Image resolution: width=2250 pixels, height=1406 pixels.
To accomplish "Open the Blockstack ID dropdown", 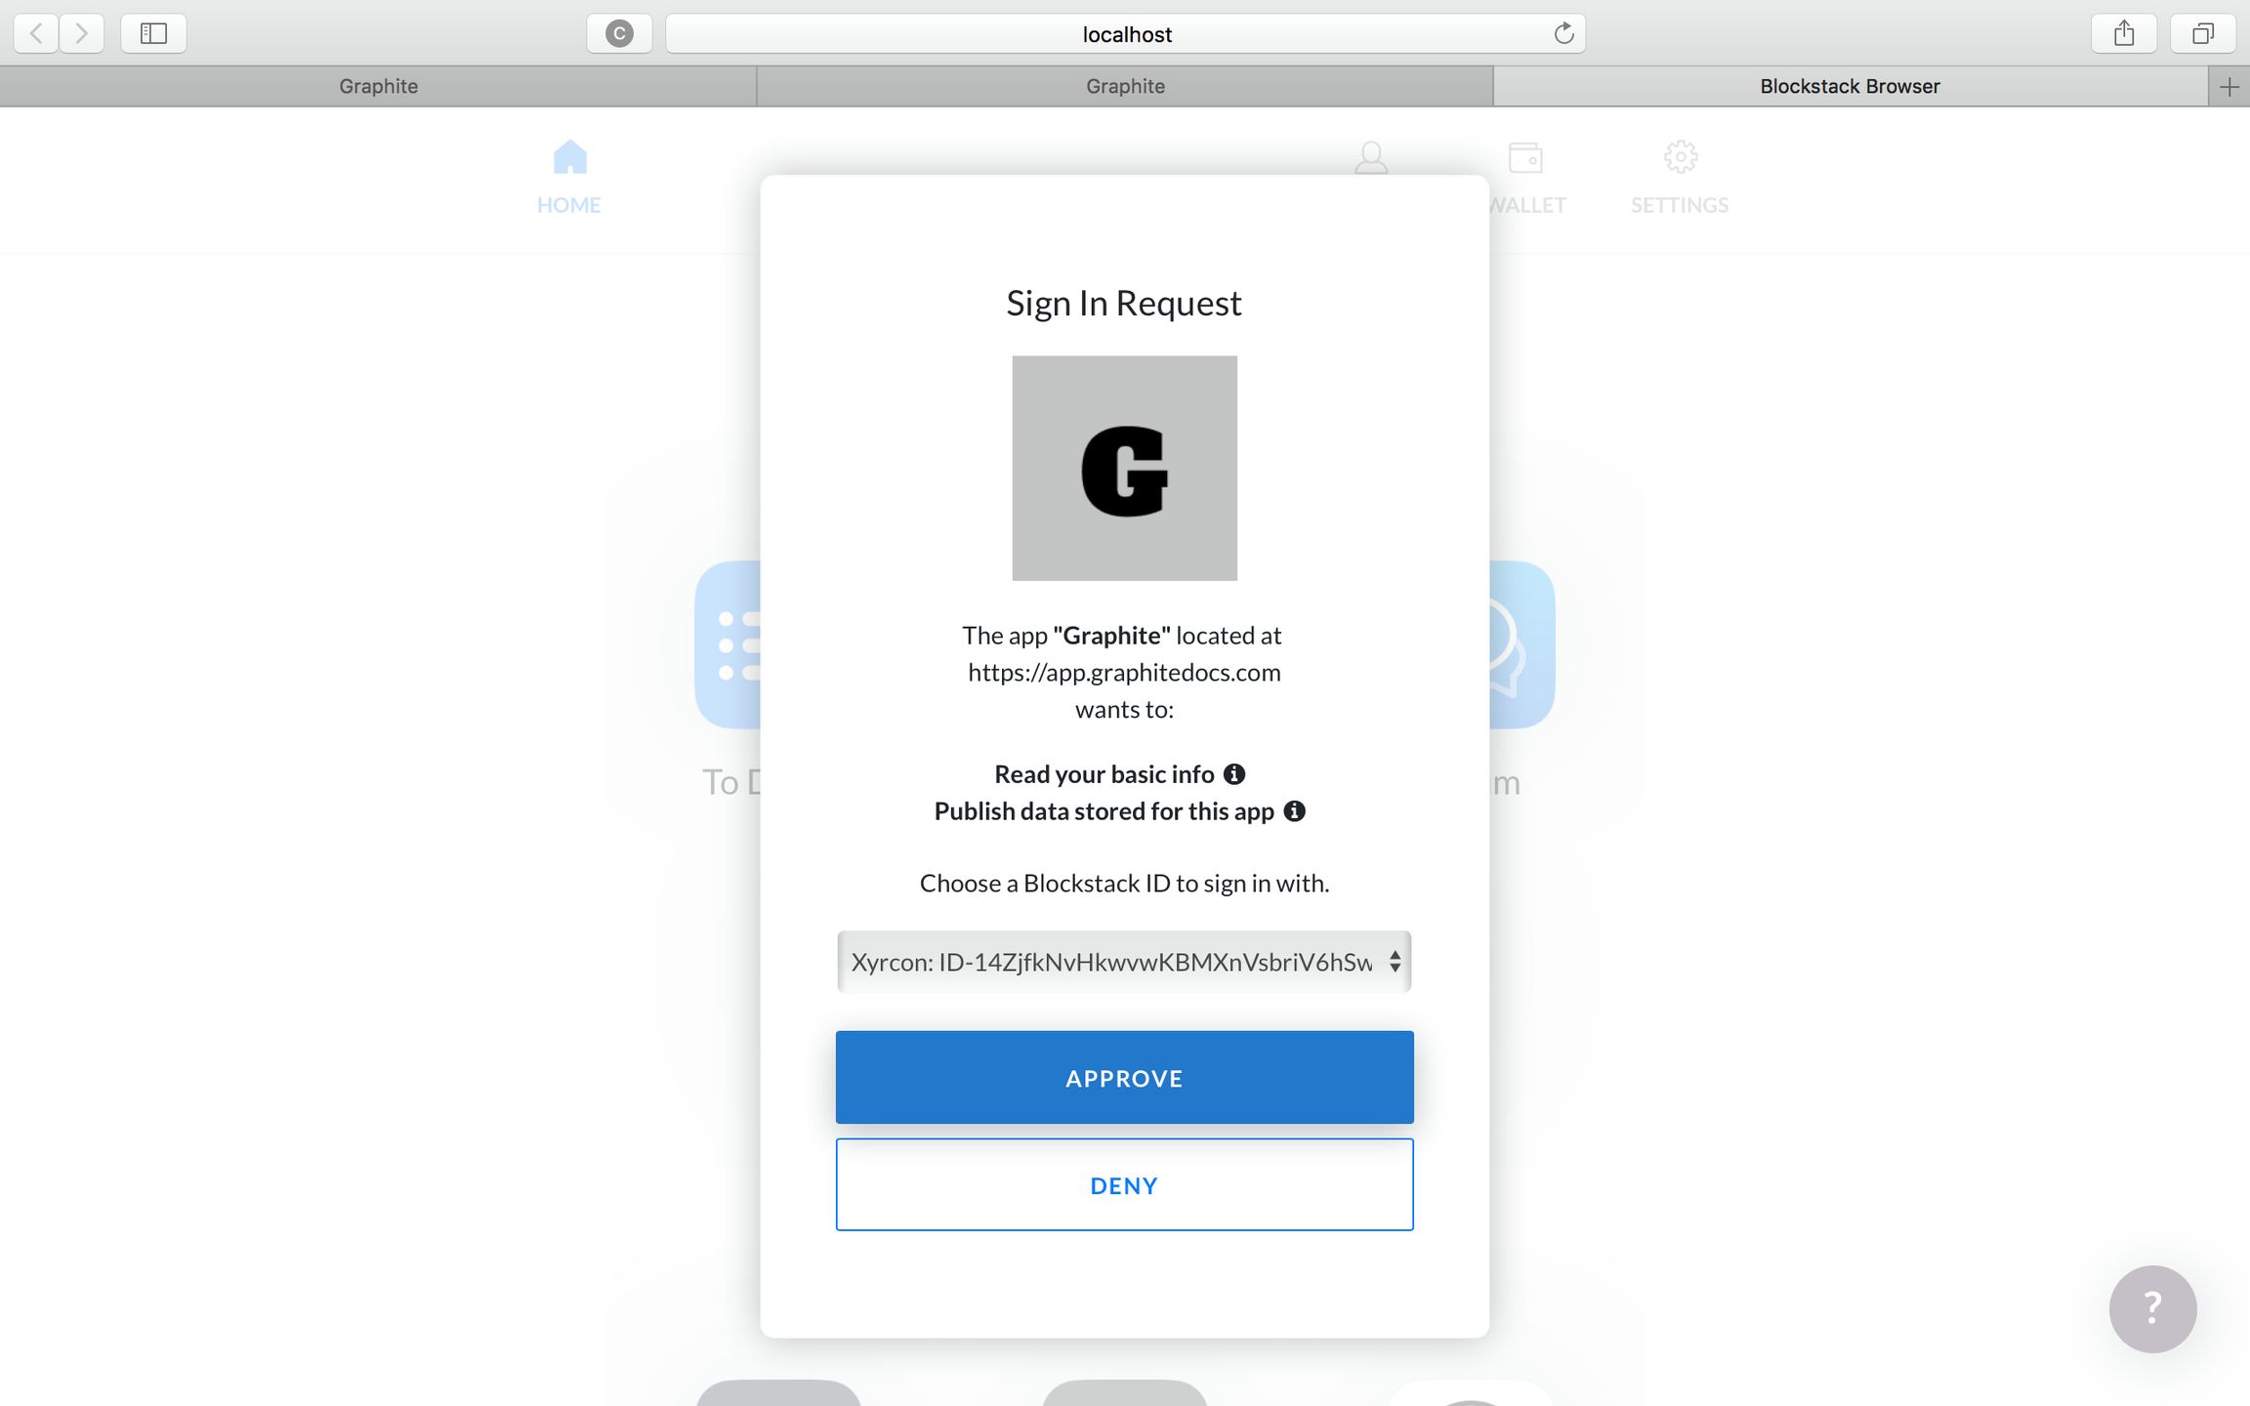I will click(x=1124, y=962).
